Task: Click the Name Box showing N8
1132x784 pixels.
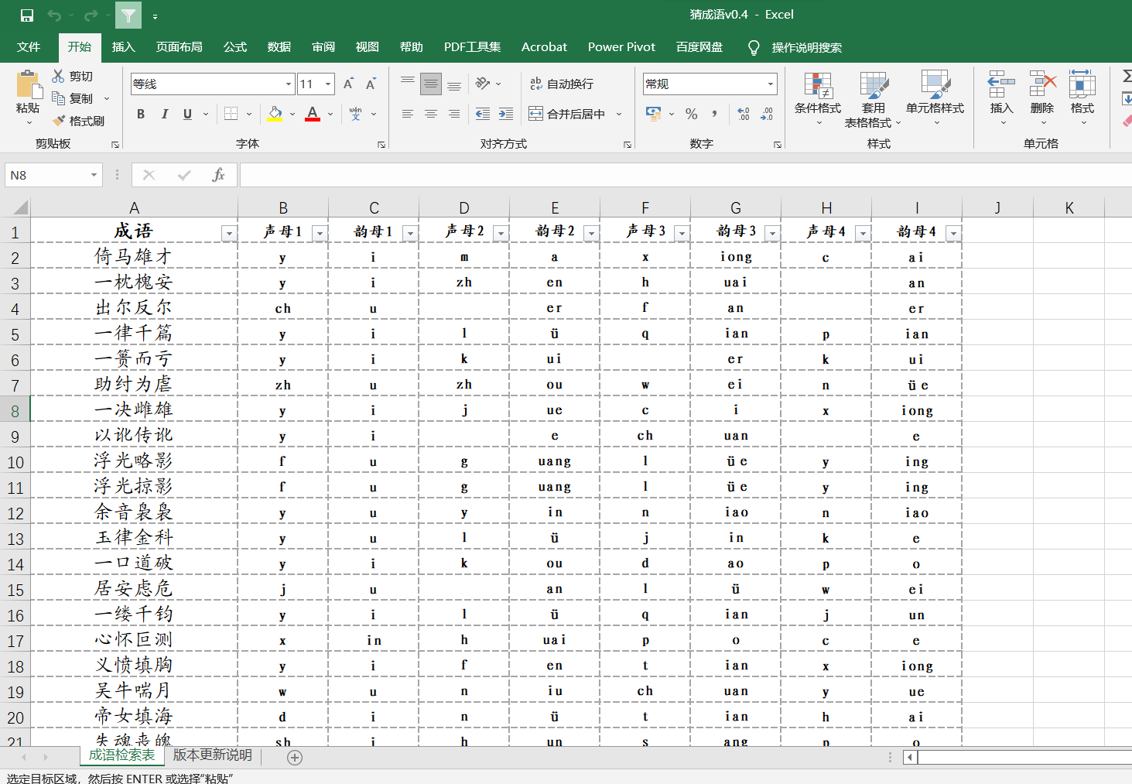Action: (53, 175)
